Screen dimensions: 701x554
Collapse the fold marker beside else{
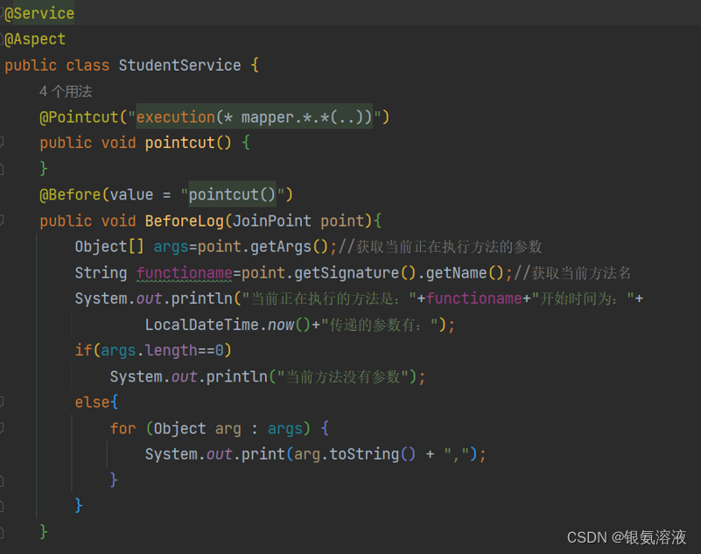click(2, 402)
